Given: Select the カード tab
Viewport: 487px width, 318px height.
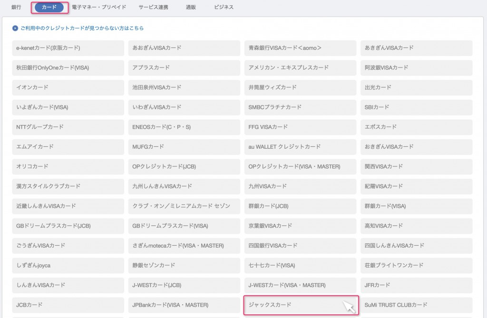Looking at the screenshot, I should coord(49,7).
